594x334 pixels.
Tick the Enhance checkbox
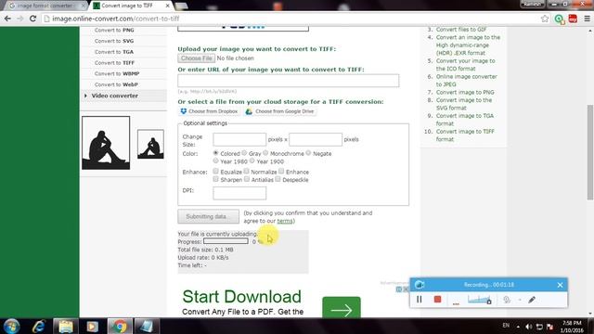point(281,171)
